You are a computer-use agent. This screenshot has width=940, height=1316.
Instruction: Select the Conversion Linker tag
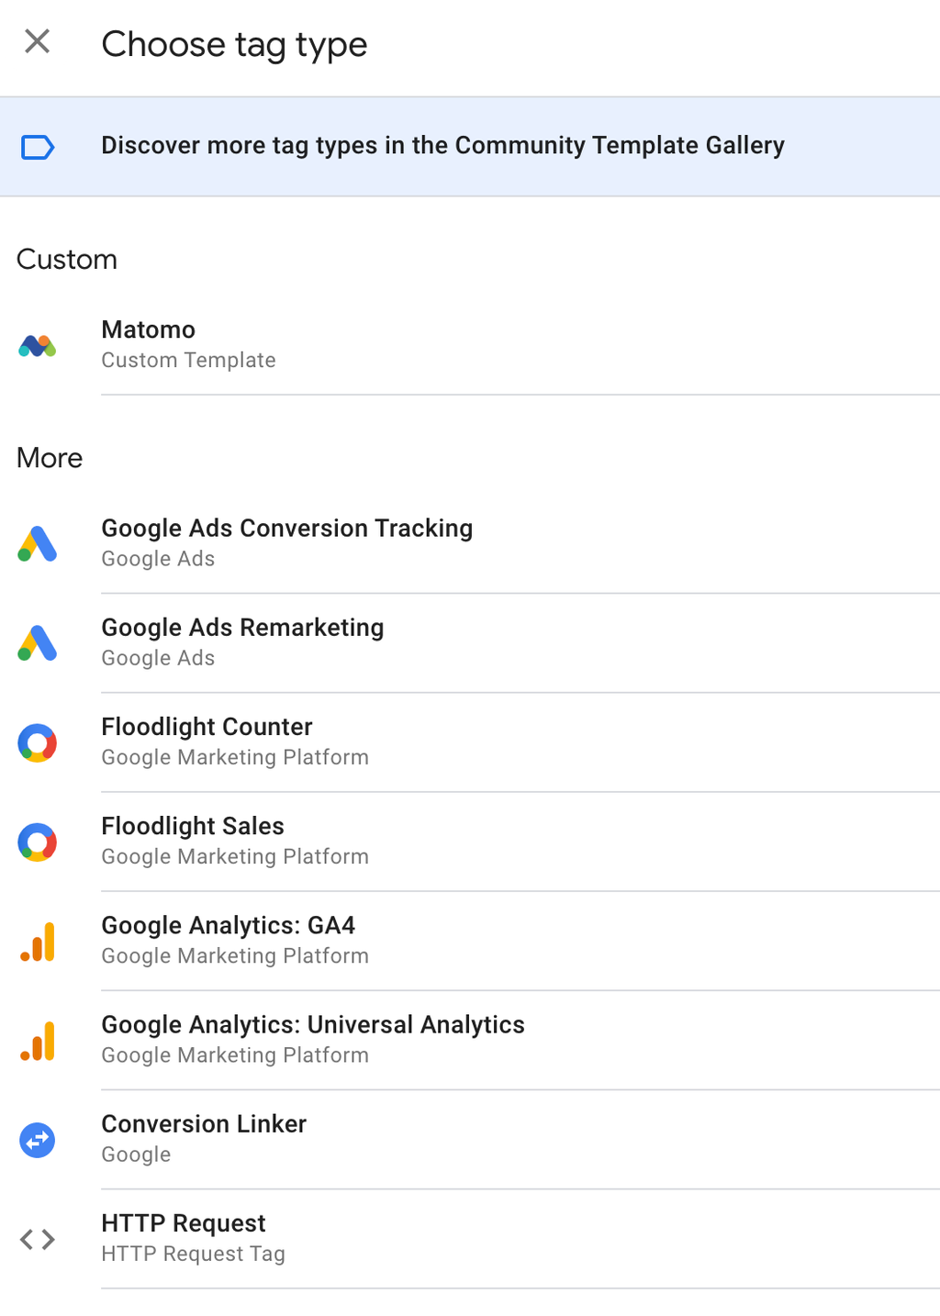tap(204, 1137)
